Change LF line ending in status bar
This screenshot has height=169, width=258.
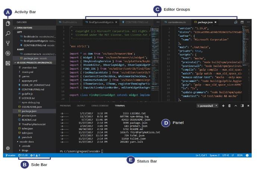pos(233,155)
